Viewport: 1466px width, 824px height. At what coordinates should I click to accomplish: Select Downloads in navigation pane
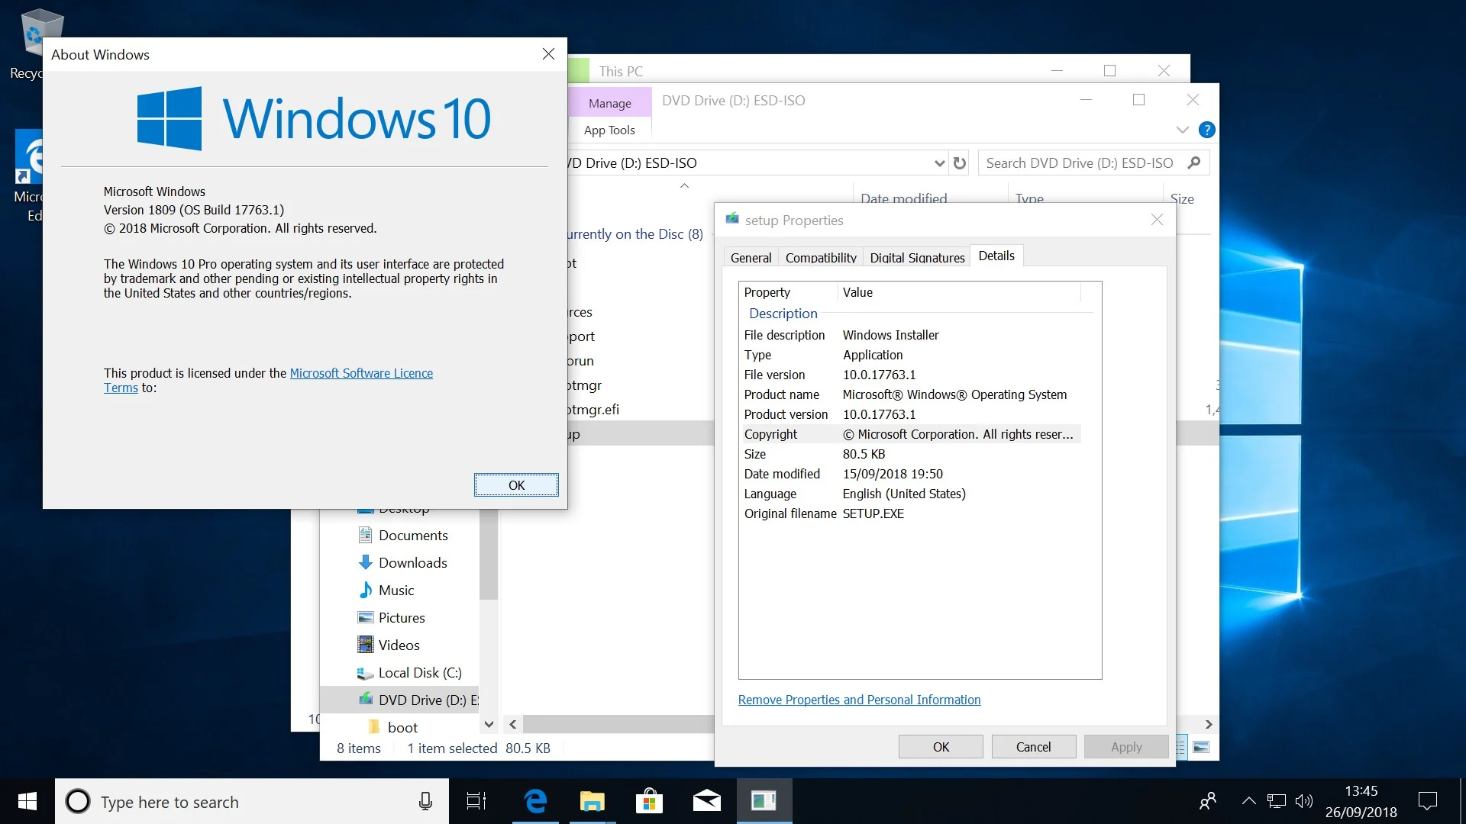(x=413, y=562)
